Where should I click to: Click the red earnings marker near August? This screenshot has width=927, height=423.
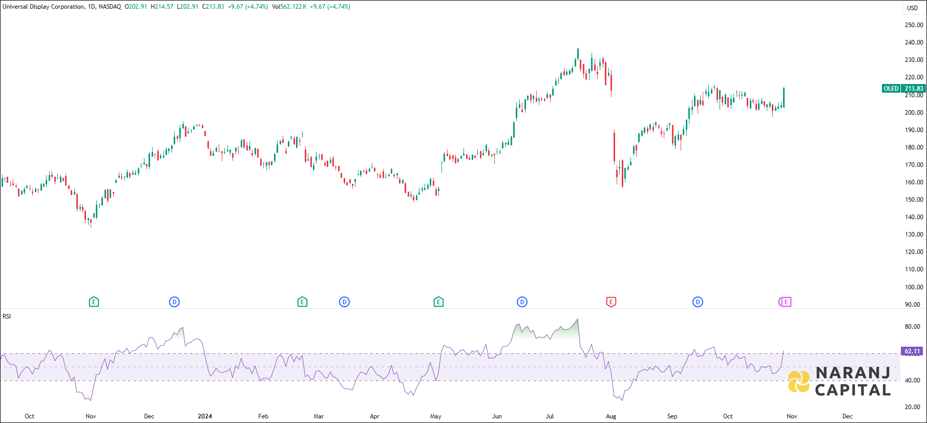(x=611, y=302)
